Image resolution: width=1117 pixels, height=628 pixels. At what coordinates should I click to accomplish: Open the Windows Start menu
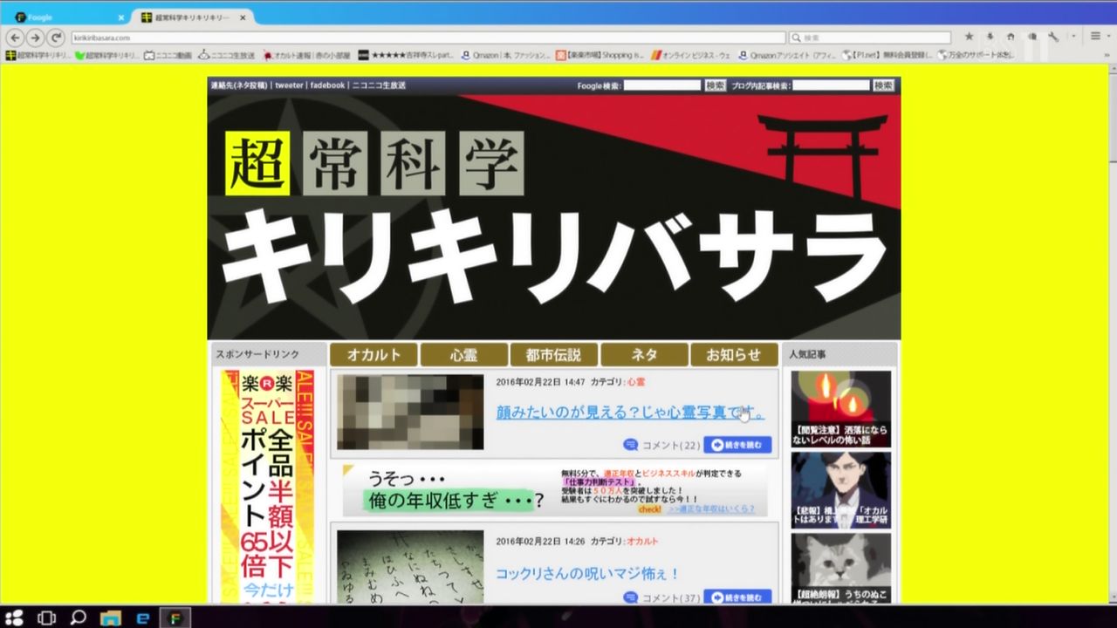[16, 618]
